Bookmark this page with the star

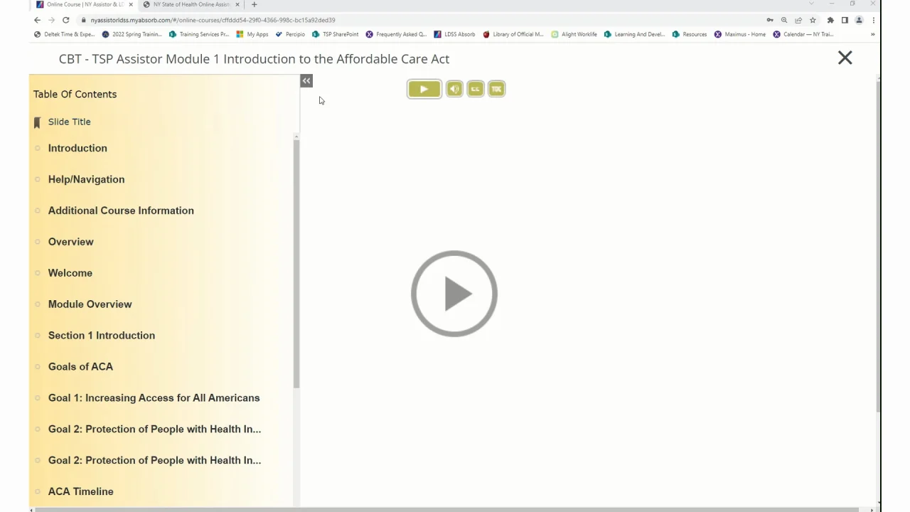point(813,20)
